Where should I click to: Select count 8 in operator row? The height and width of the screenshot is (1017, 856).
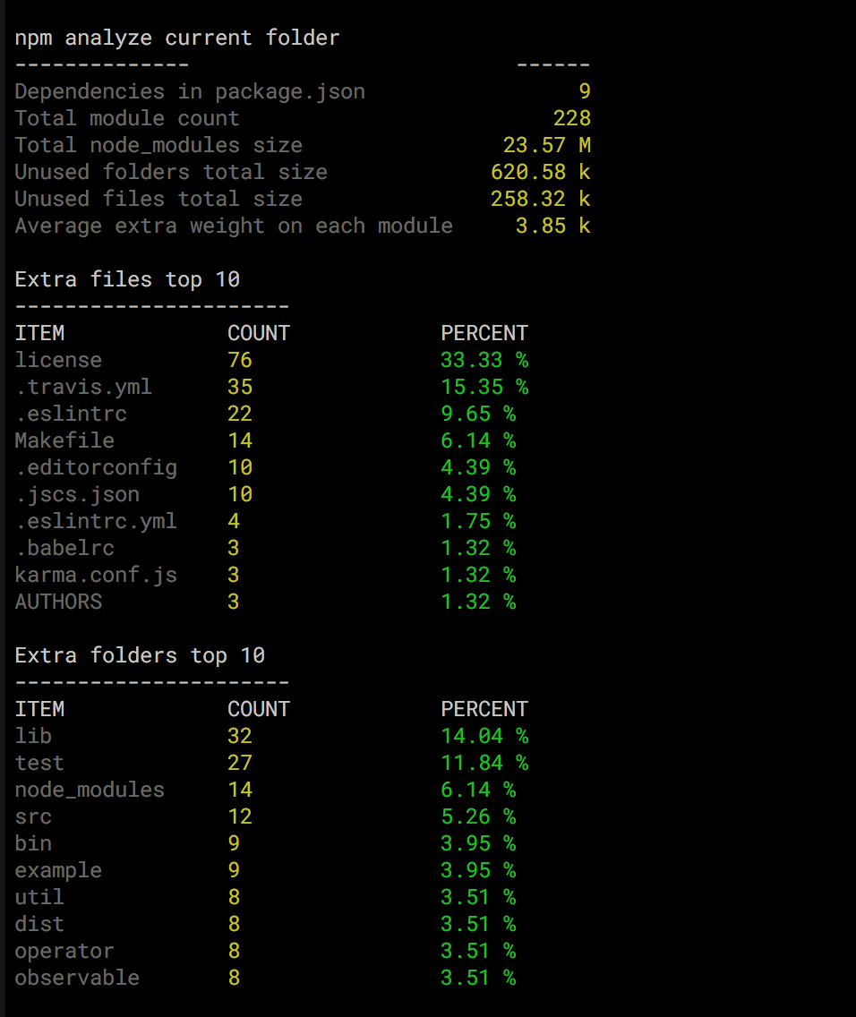tap(234, 952)
